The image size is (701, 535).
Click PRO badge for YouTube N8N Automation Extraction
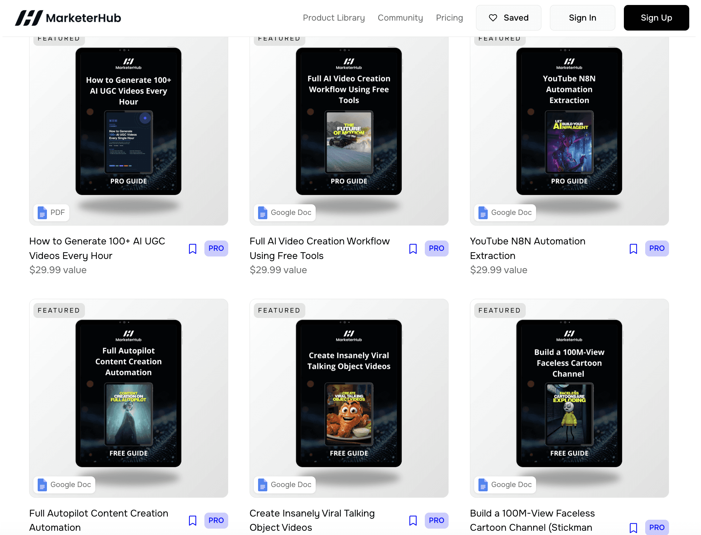point(657,248)
